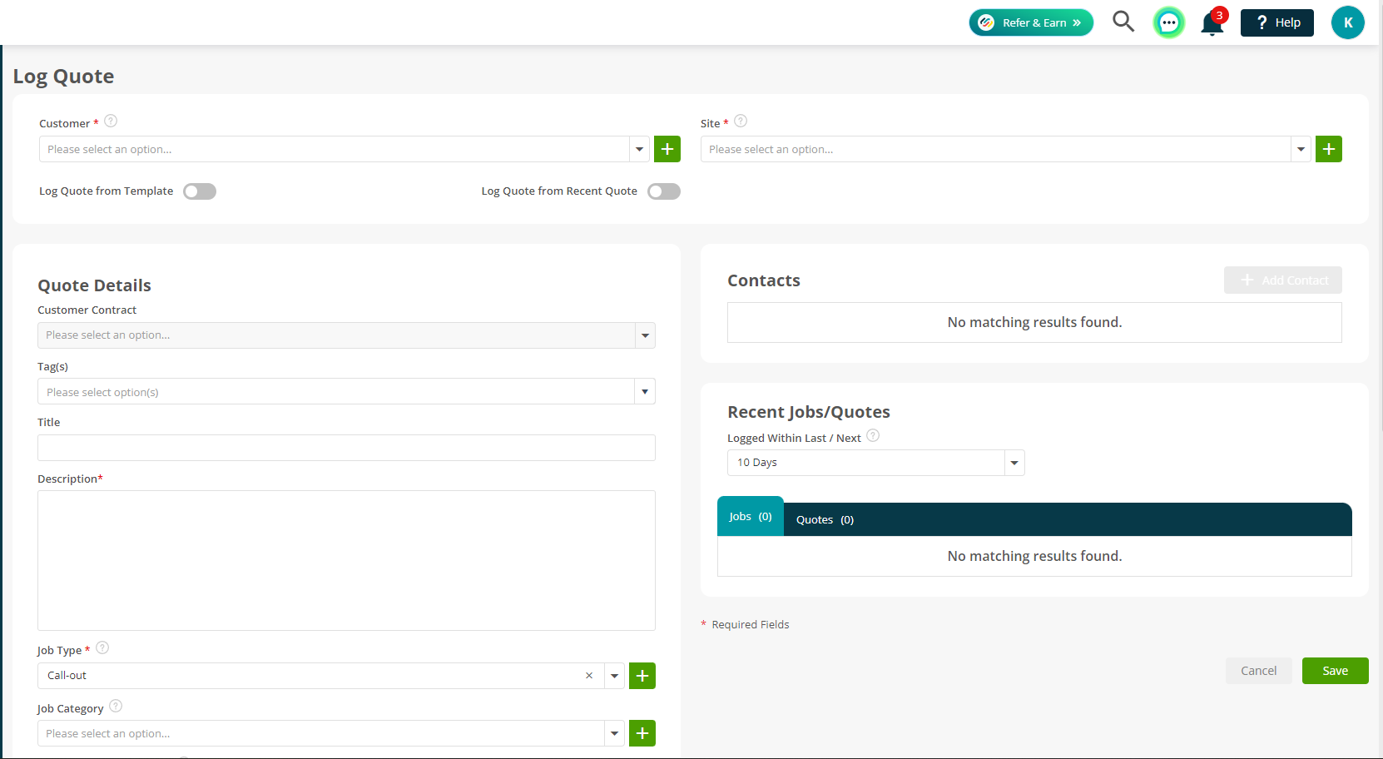This screenshot has width=1383, height=759.
Task: Show Job Category help tooltip icon
Action: click(x=116, y=707)
